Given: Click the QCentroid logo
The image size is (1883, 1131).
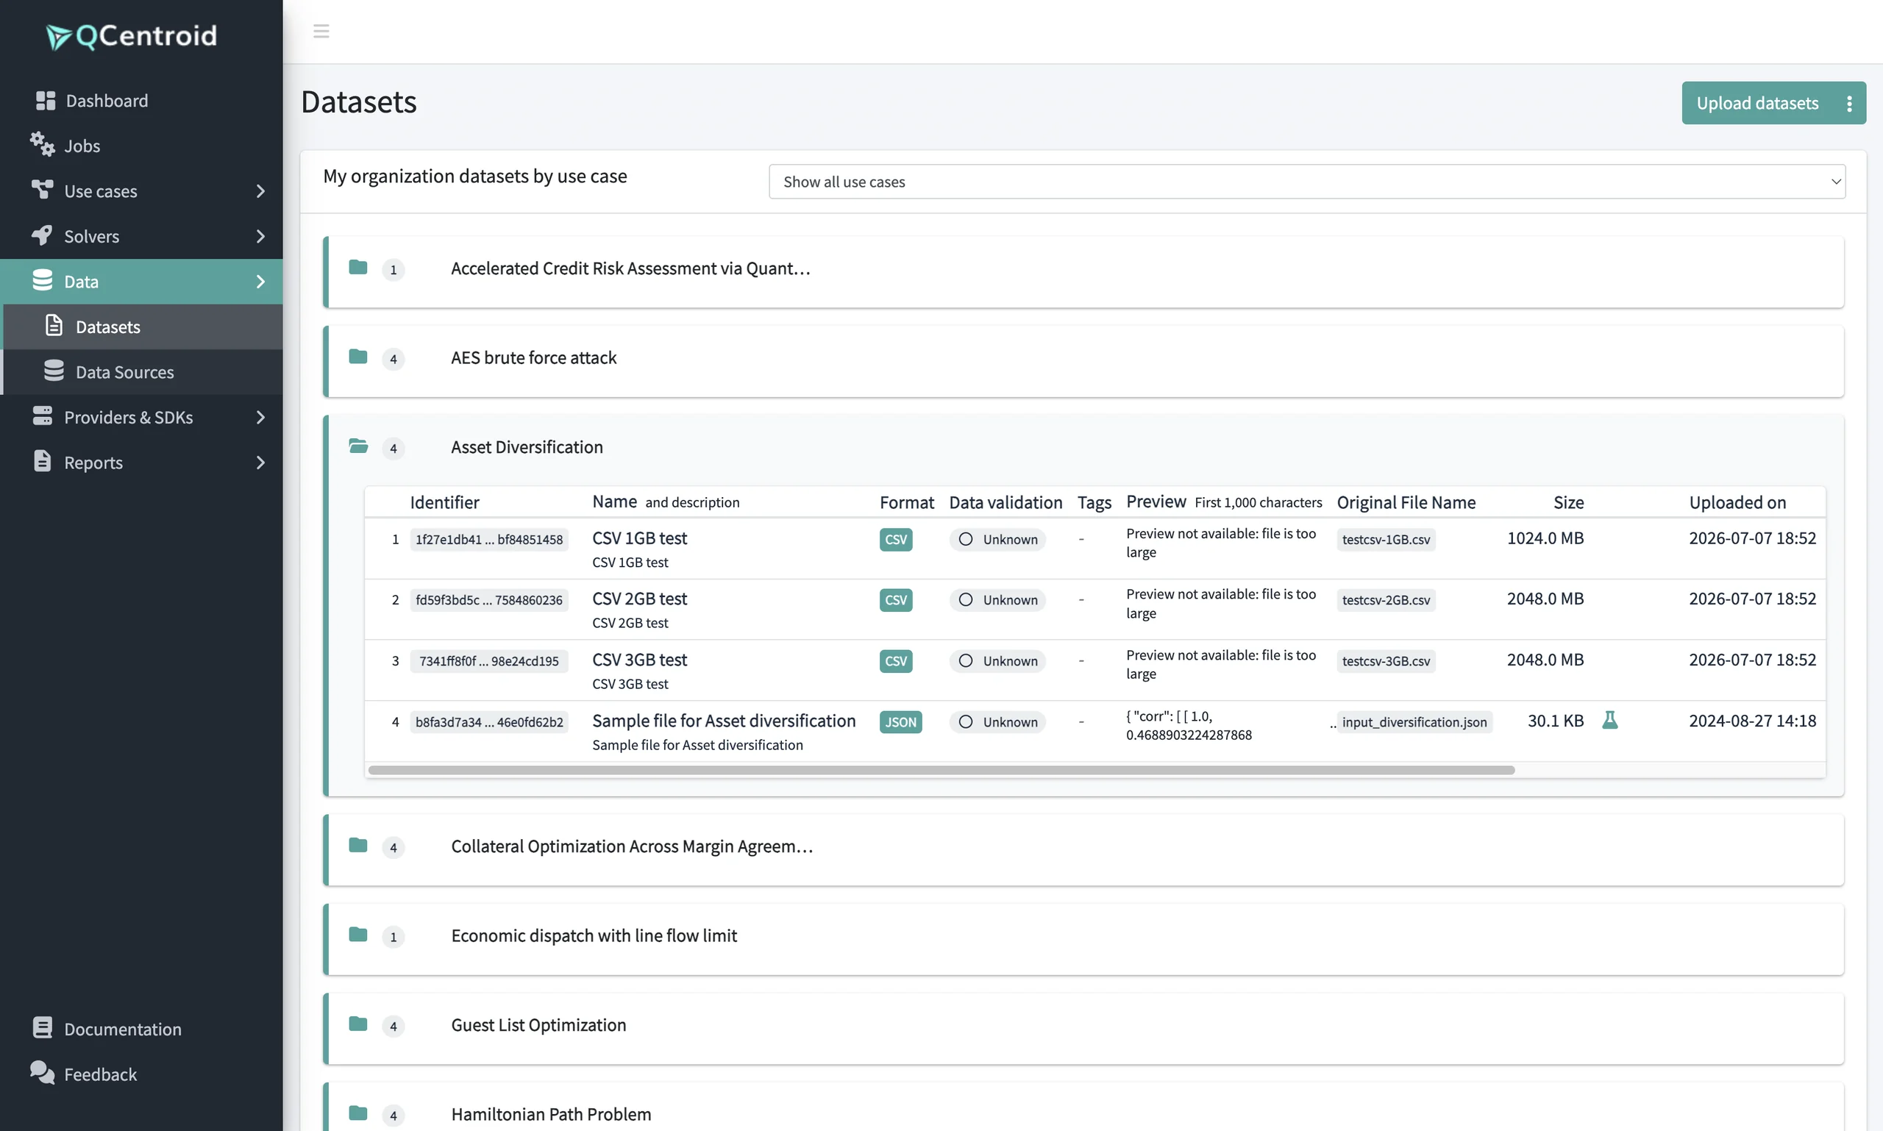Looking at the screenshot, I should click(x=131, y=36).
